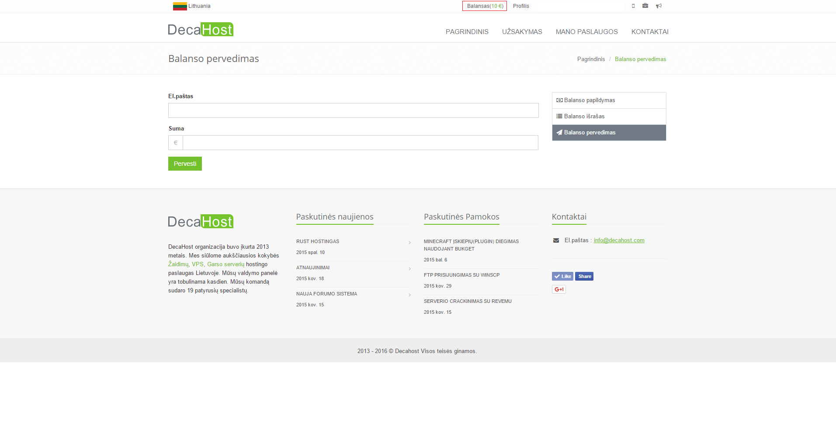Click the DecaHost logo in footer

click(201, 221)
